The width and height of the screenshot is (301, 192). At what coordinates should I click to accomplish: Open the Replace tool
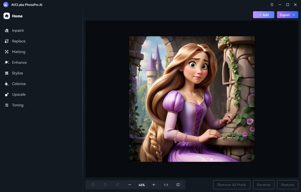(x=15, y=41)
